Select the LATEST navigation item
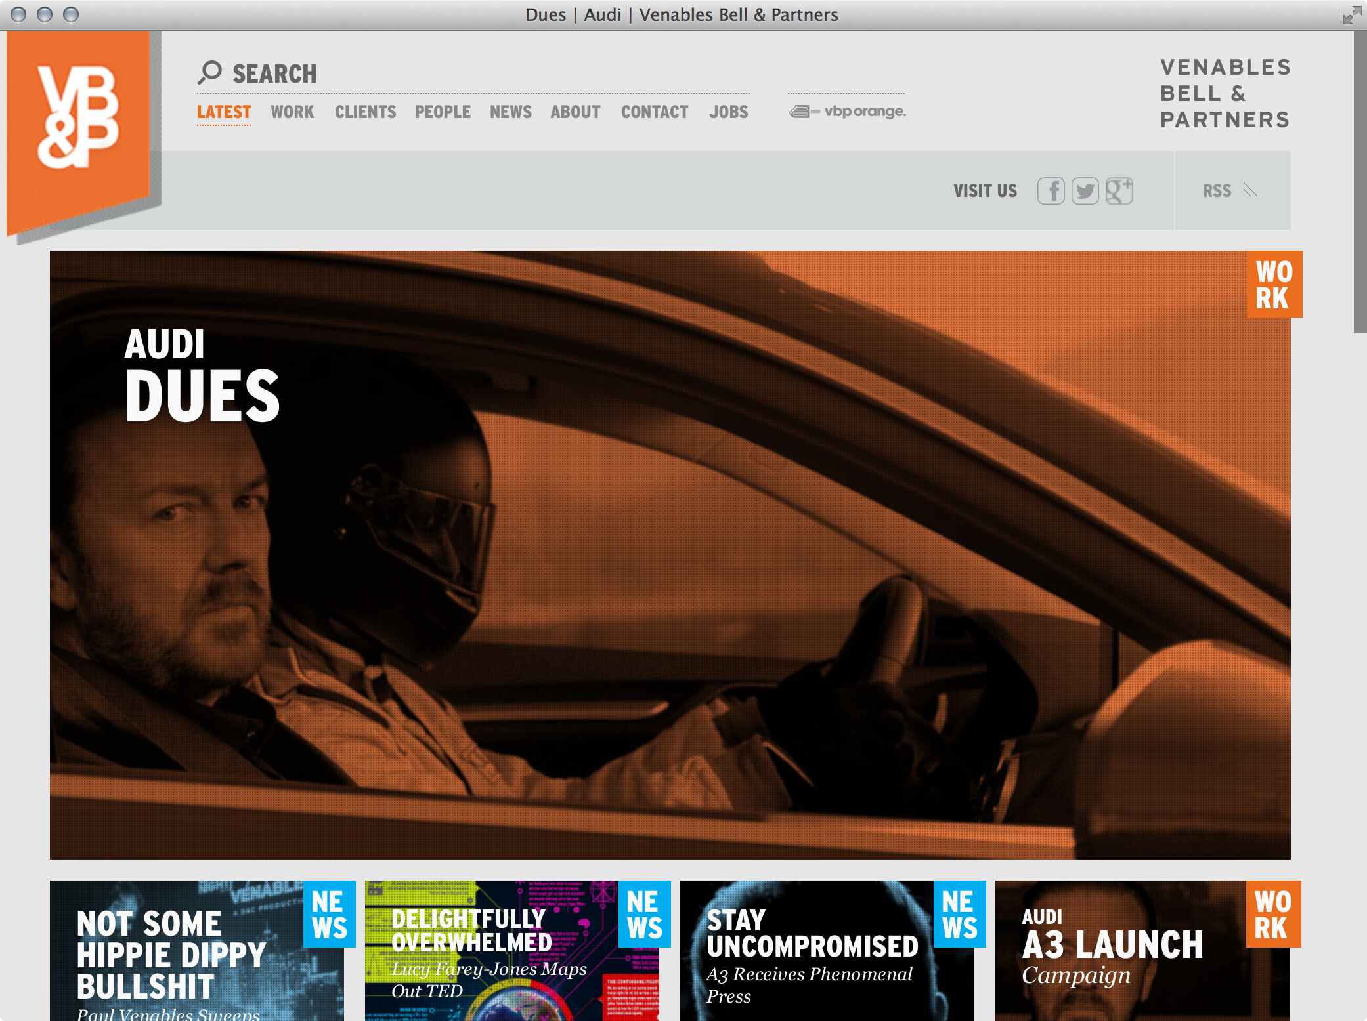1367x1021 pixels. pyautogui.click(x=224, y=112)
